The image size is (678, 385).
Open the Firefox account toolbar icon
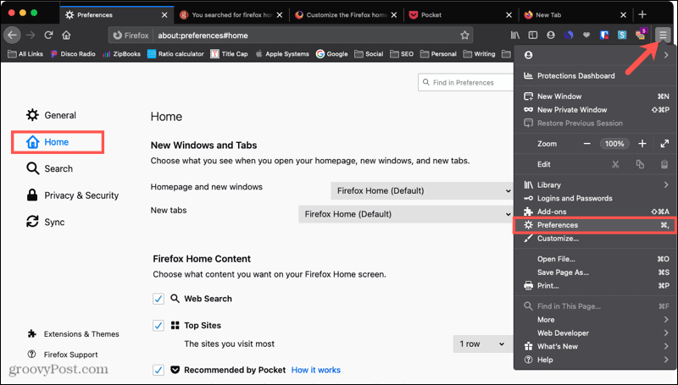[550, 36]
